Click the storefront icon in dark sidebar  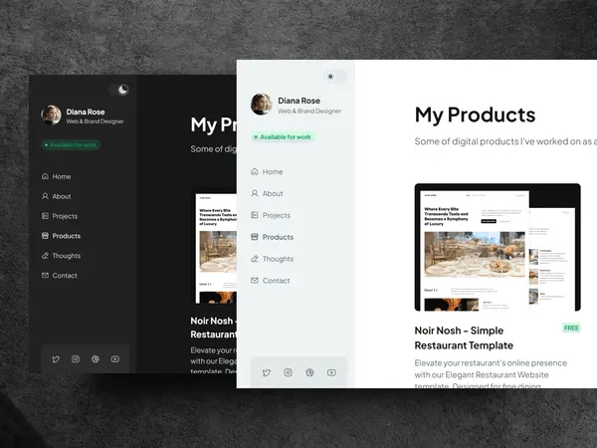pyautogui.click(x=45, y=235)
